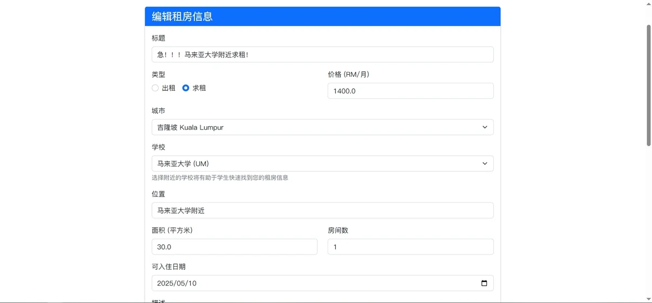Click the 可入住日期 date input field

coord(323,283)
